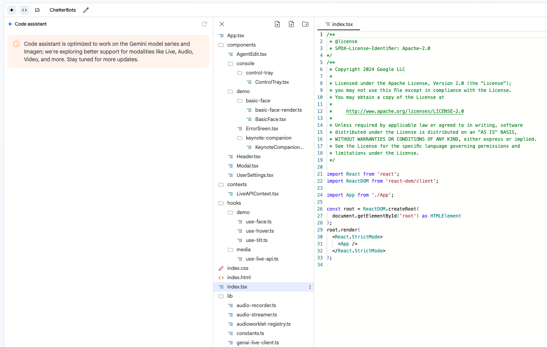Toggle the code editor view button
The width and height of the screenshot is (547, 347).
click(x=24, y=10)
